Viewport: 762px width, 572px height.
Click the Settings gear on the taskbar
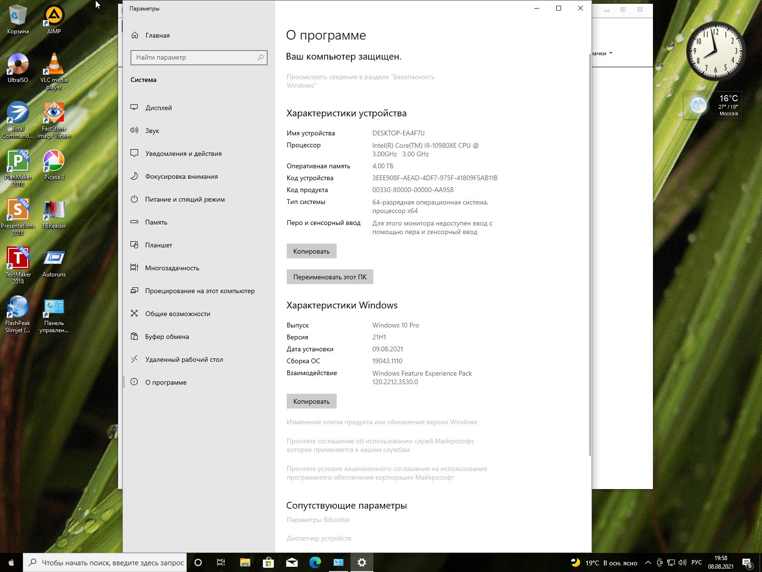point(362,562)
